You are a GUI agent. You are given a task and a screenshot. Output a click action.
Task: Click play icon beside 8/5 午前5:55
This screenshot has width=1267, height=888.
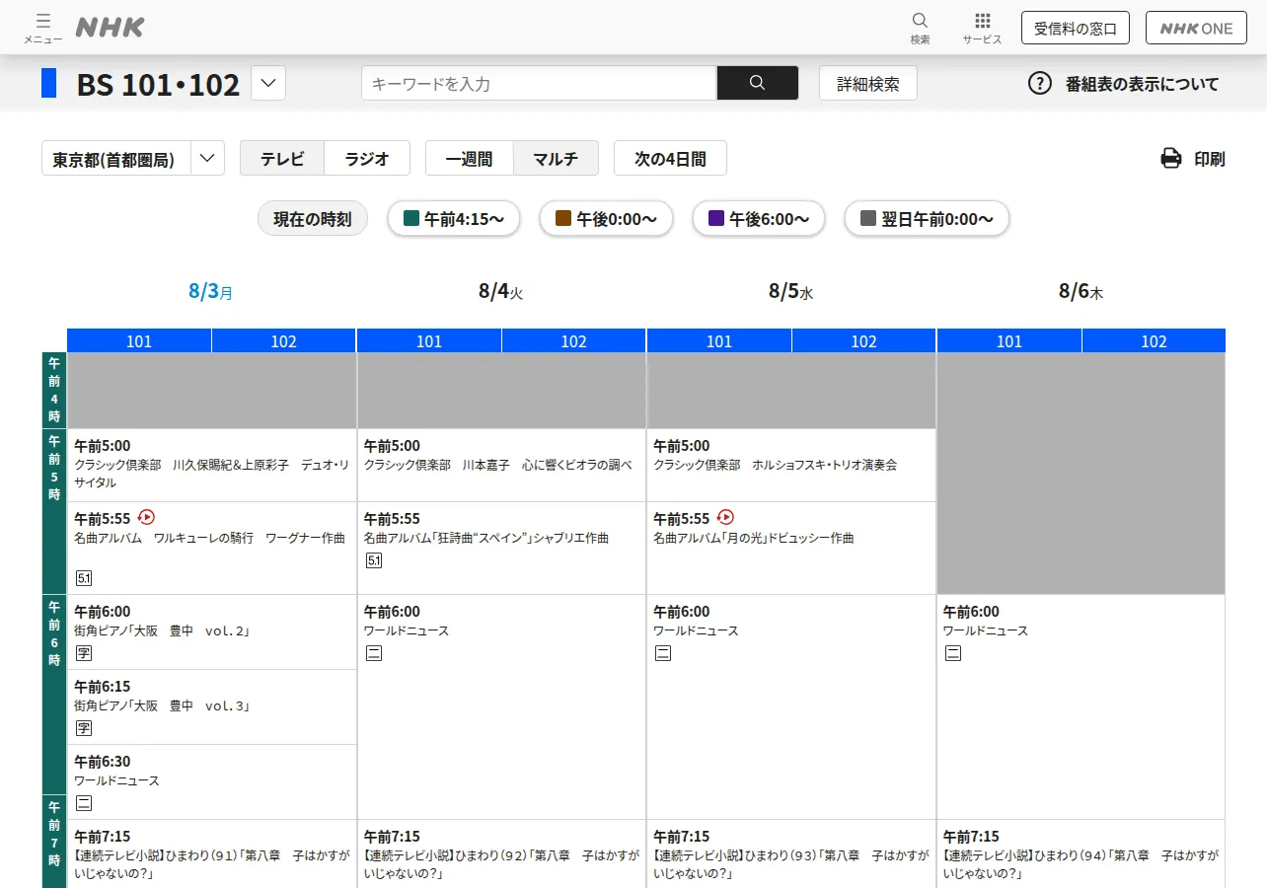725,517
